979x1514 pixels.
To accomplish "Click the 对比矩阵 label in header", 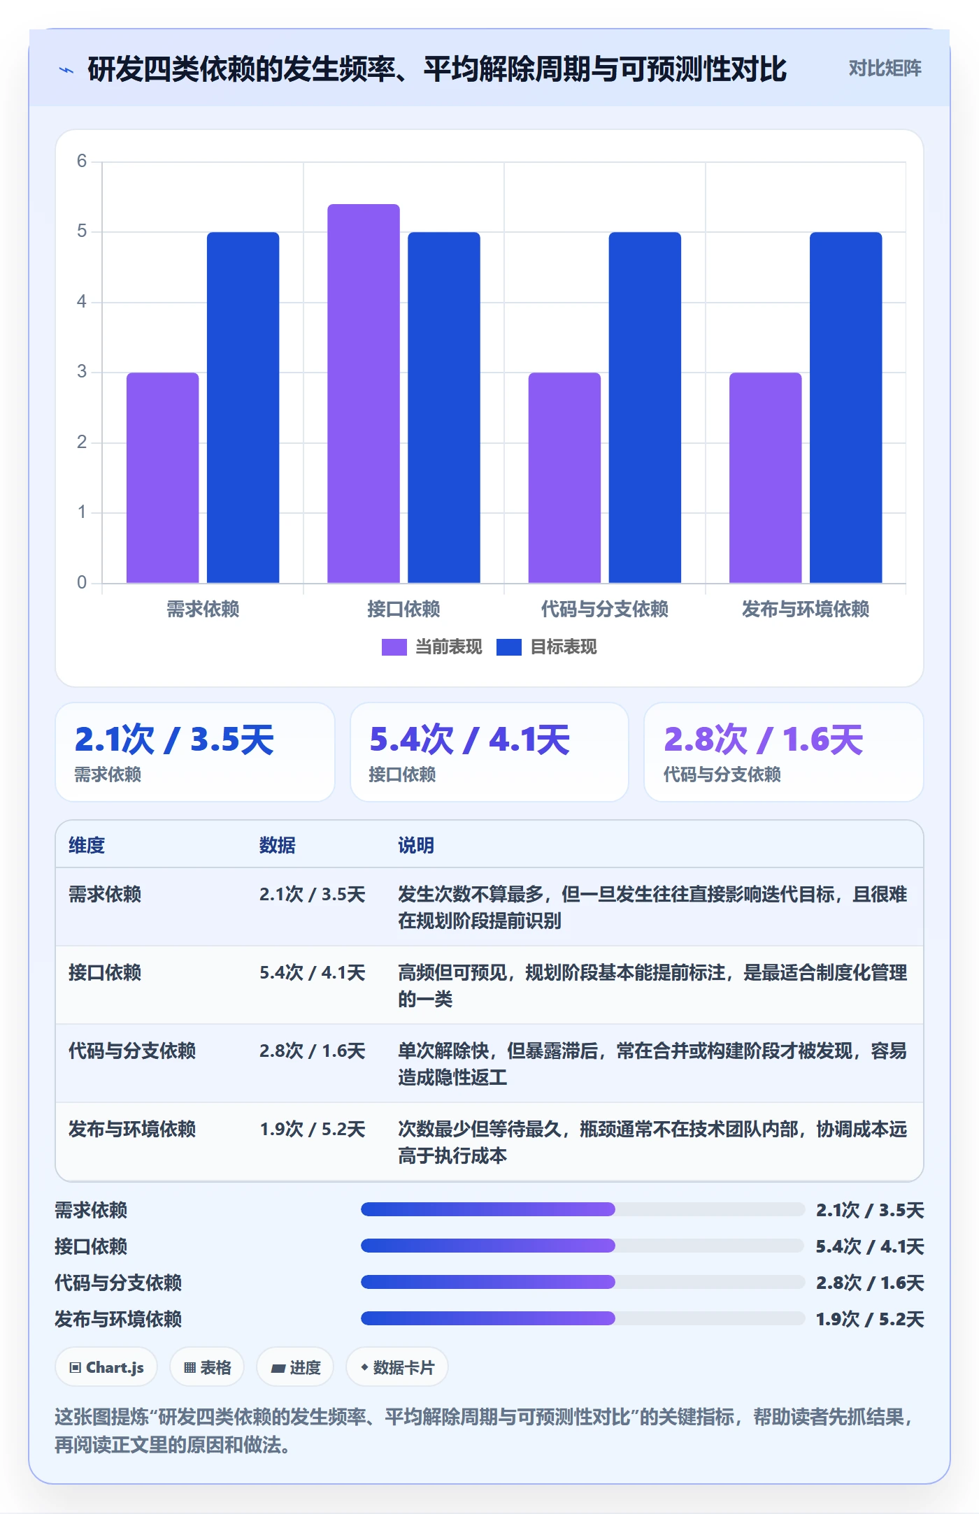I will [x=885, y=69].
